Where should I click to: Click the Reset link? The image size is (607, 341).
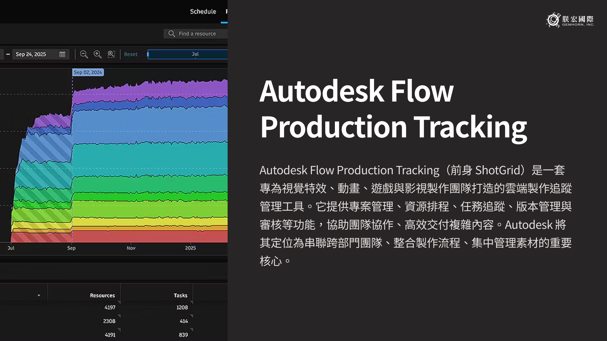(x=131, y=54)
